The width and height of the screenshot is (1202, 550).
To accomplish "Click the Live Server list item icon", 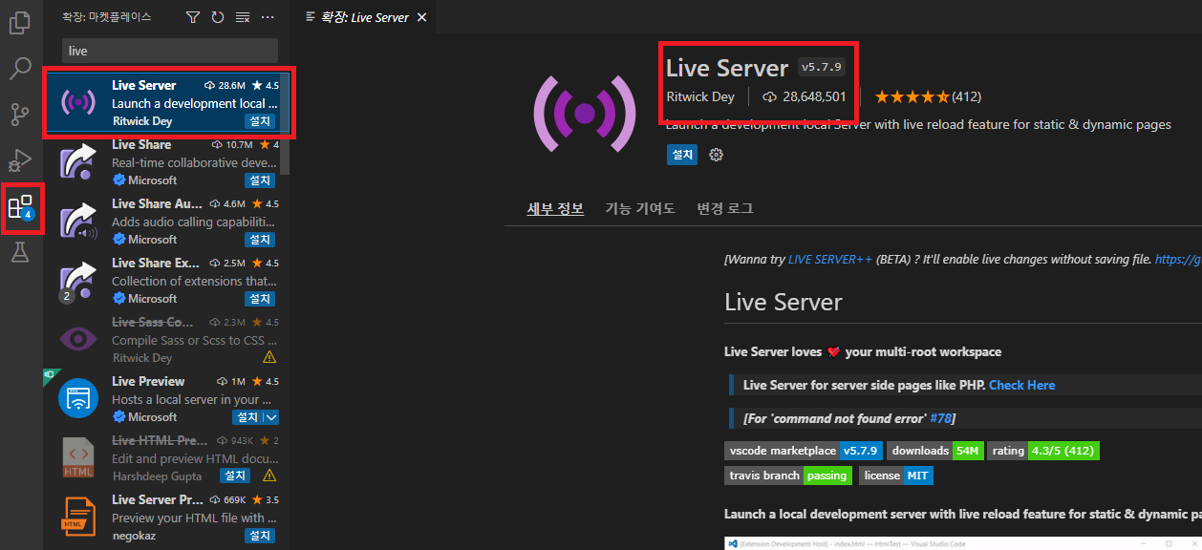I will point(78,103).
